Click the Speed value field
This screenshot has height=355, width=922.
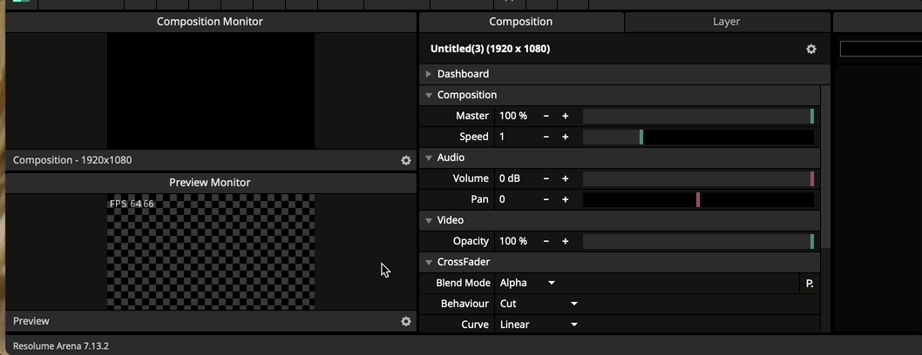tap(514, 137)
